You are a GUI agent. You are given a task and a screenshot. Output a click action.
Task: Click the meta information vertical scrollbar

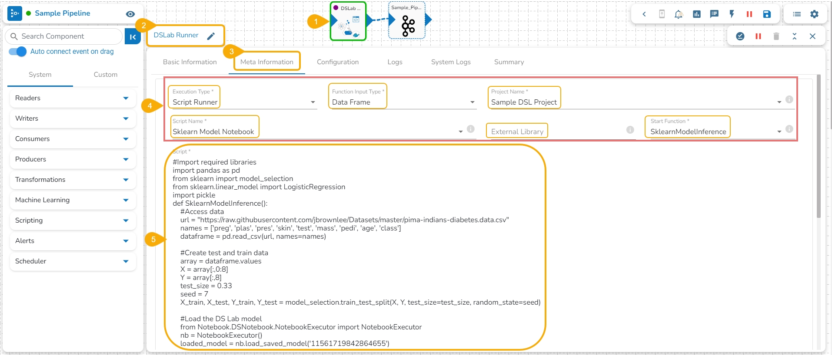coord(819,146)
